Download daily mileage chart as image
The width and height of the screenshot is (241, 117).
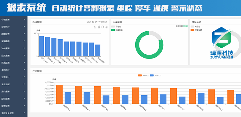click(107, 27)
